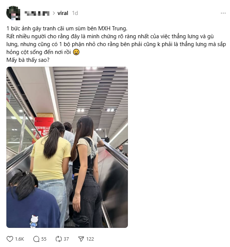The height and width of the screenshot is (247, 230).
Task: View the 122 shares count
Action: [90, 239]
